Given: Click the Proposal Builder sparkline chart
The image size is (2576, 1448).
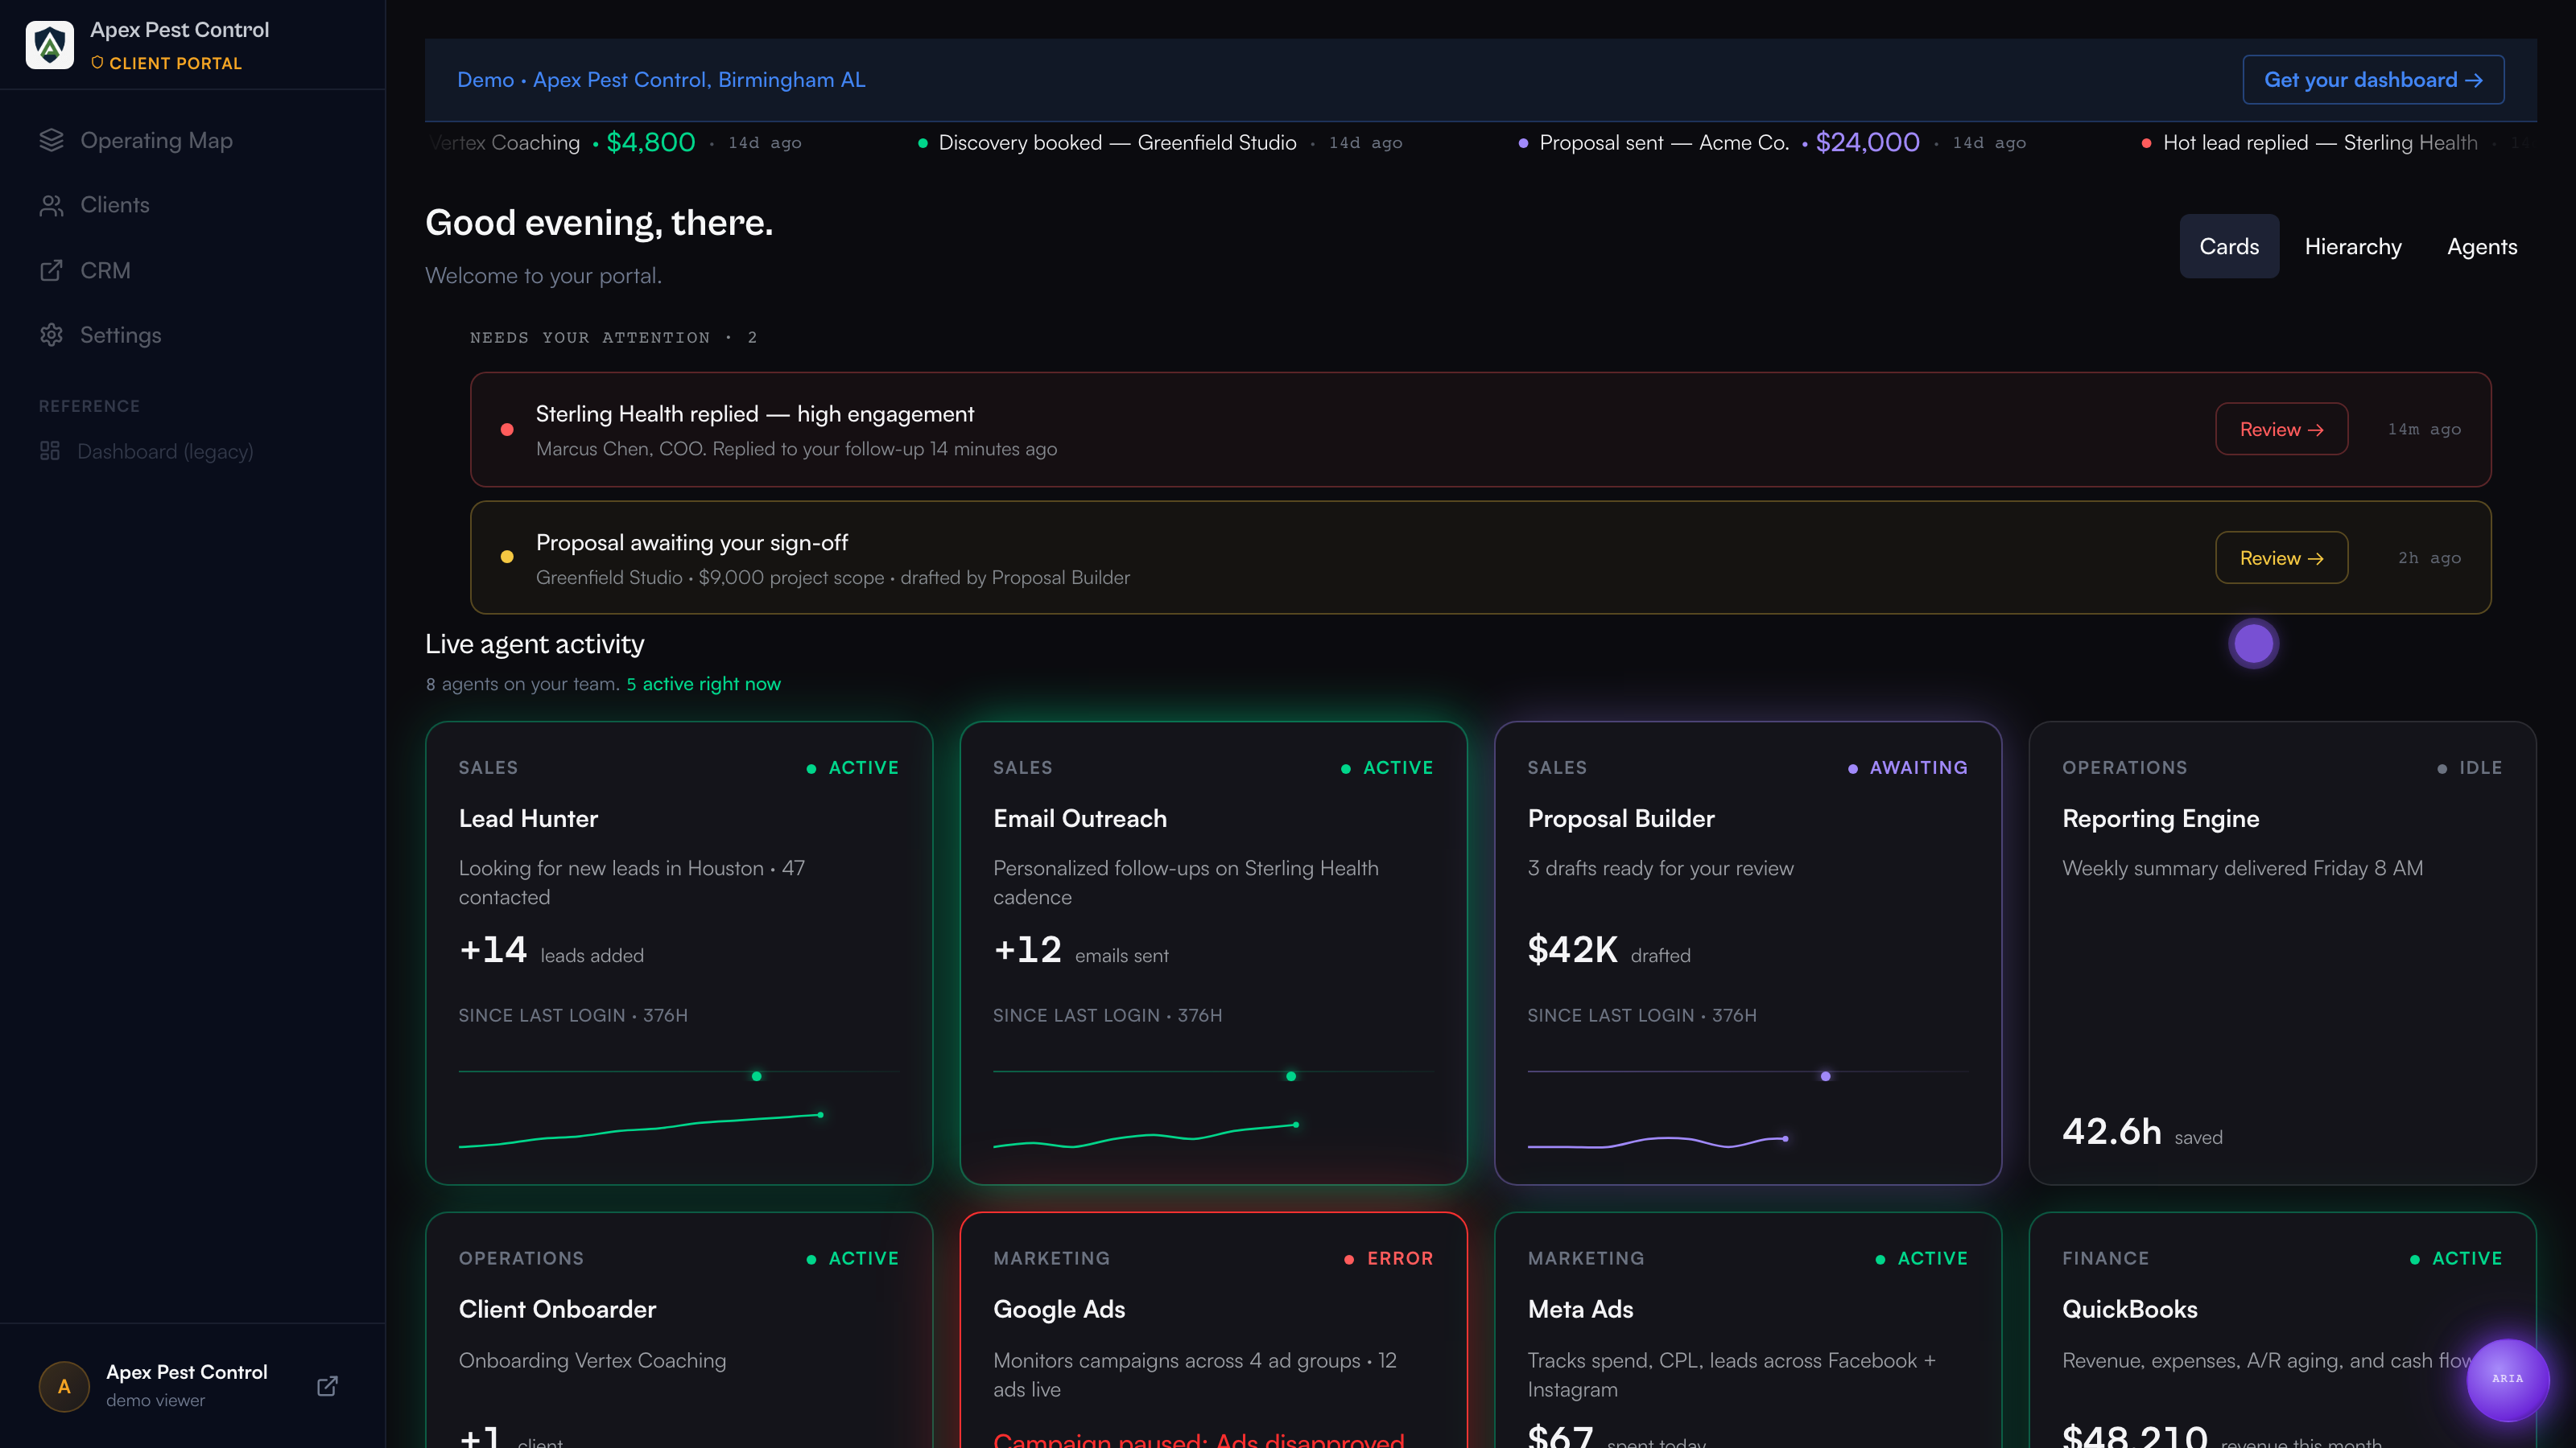Looking at the screenshot, I should click(x=1658, y=1142).
